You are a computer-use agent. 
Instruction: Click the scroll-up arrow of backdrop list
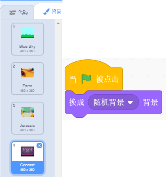tap(58, 23)
